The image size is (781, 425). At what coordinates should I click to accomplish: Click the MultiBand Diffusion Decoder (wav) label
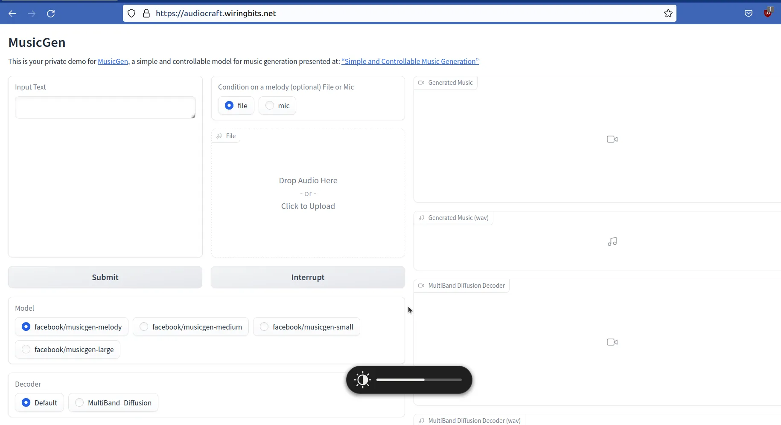click(469, 420)
